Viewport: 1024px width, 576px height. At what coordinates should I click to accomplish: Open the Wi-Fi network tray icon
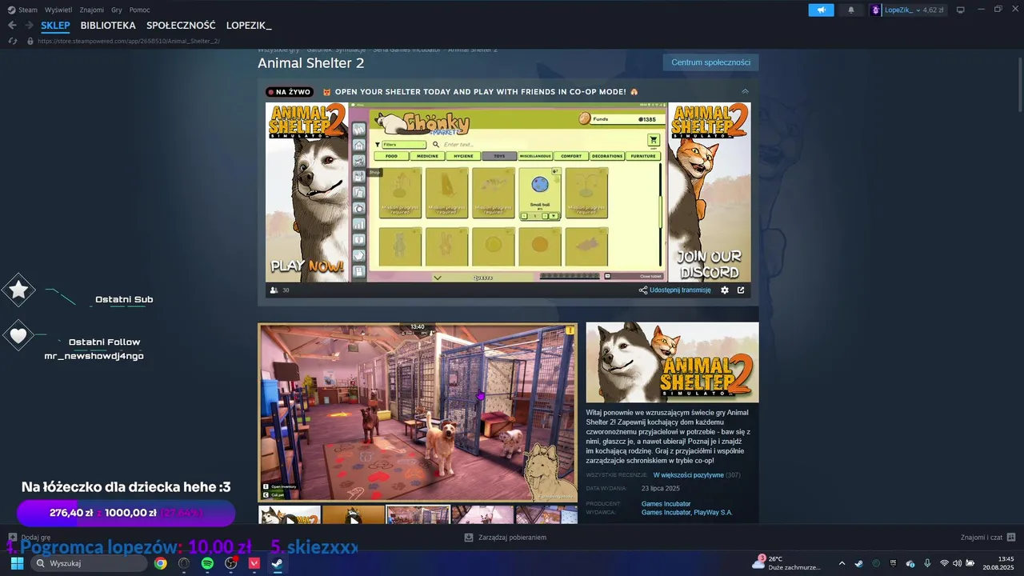click(x=944, y=563)
